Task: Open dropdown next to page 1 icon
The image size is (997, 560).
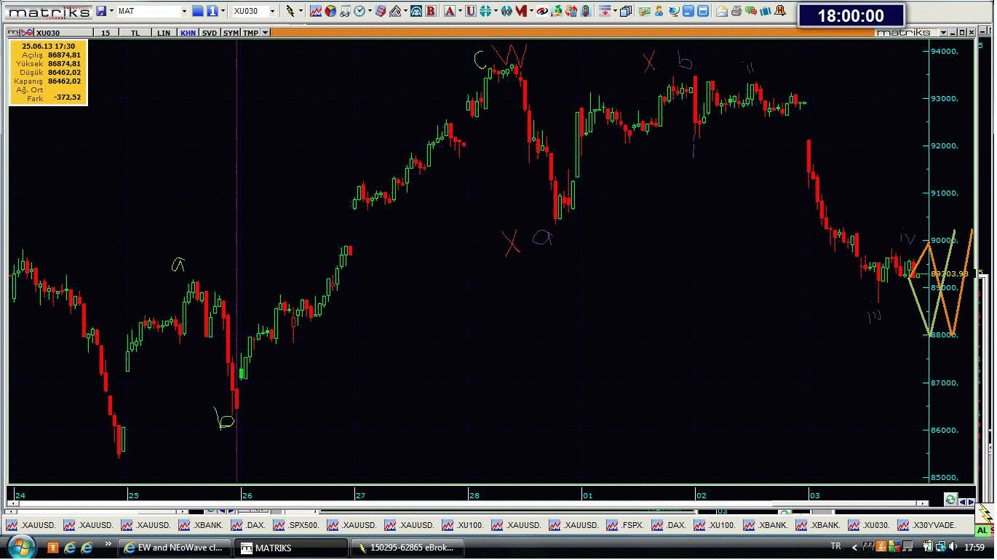Action: (x=221, y=11)
